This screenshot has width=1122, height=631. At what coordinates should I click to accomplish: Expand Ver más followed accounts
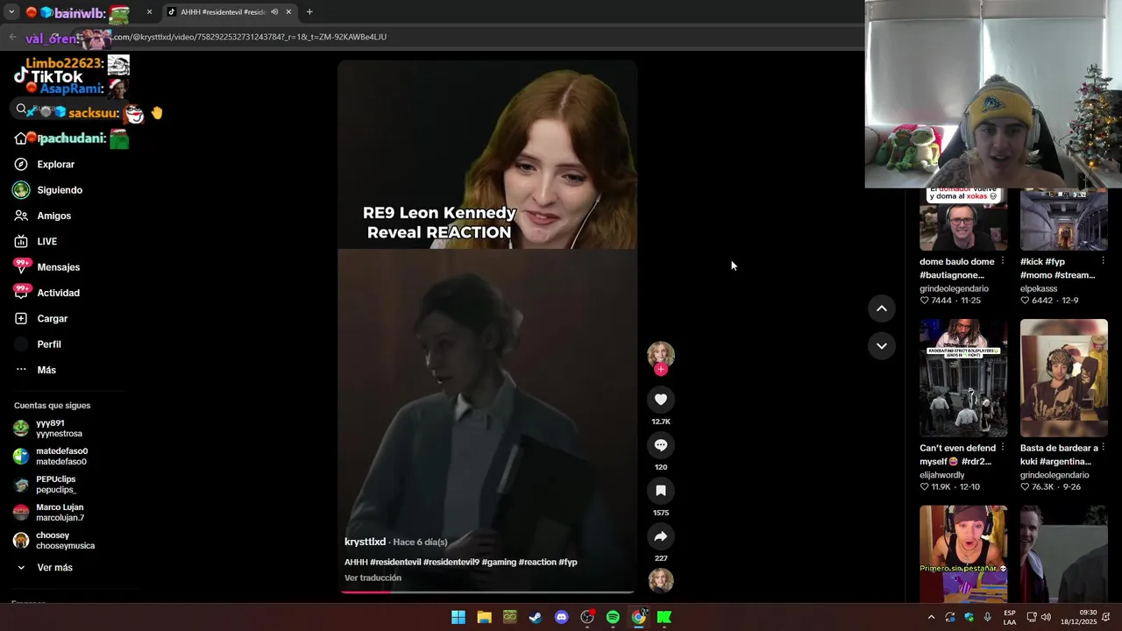tap(54, 568)
